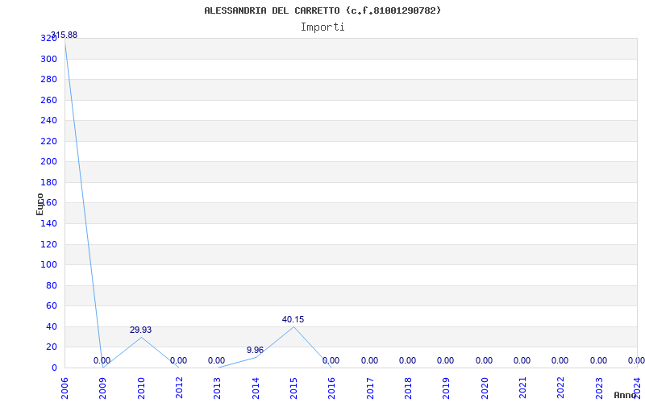The image size is (645, 403).
Task: Click the x-axis year label 2021
Action: (522, 388)
